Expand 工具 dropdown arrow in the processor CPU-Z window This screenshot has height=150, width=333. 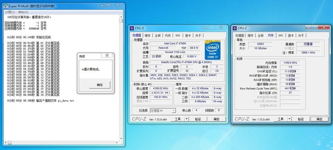(x=186, y=119)
